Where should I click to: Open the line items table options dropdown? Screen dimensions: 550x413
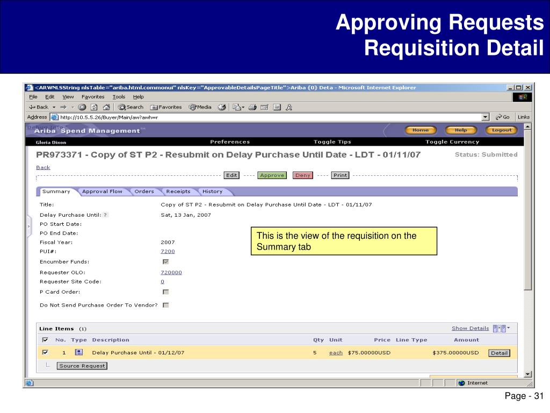tap(501, 329)
